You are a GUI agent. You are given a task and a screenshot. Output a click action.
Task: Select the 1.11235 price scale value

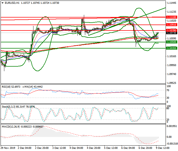[x=172, y=12]
